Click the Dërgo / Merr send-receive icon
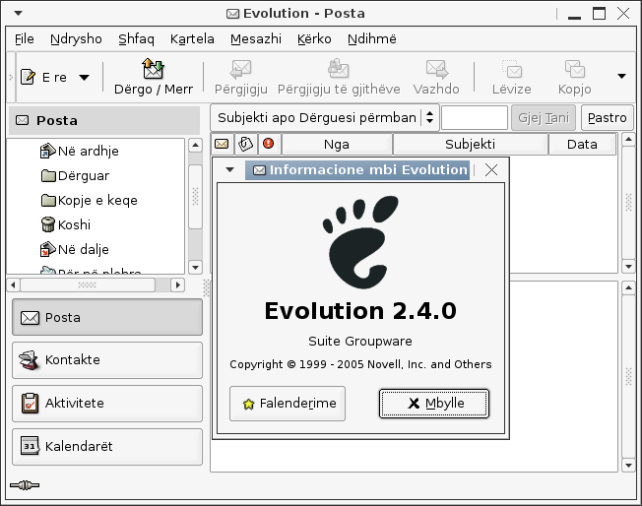 tap(154, 68)
